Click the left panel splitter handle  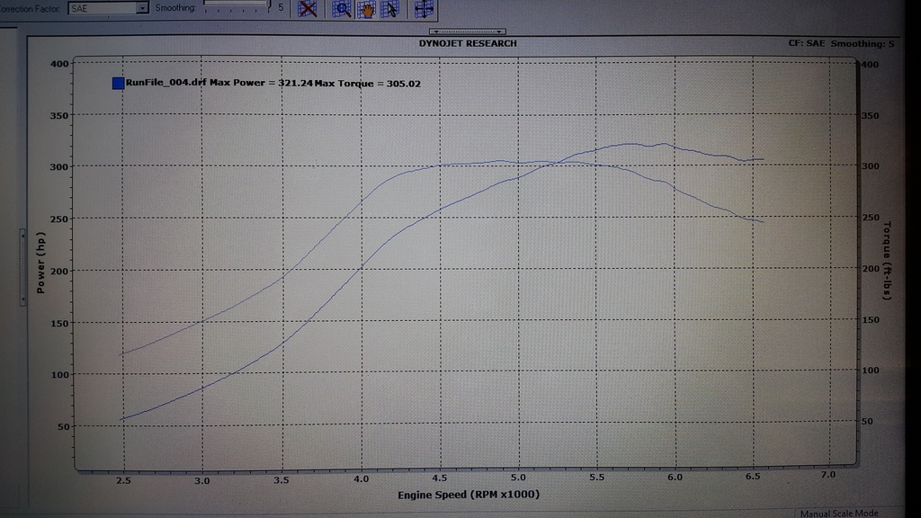[x=22, y=267]
